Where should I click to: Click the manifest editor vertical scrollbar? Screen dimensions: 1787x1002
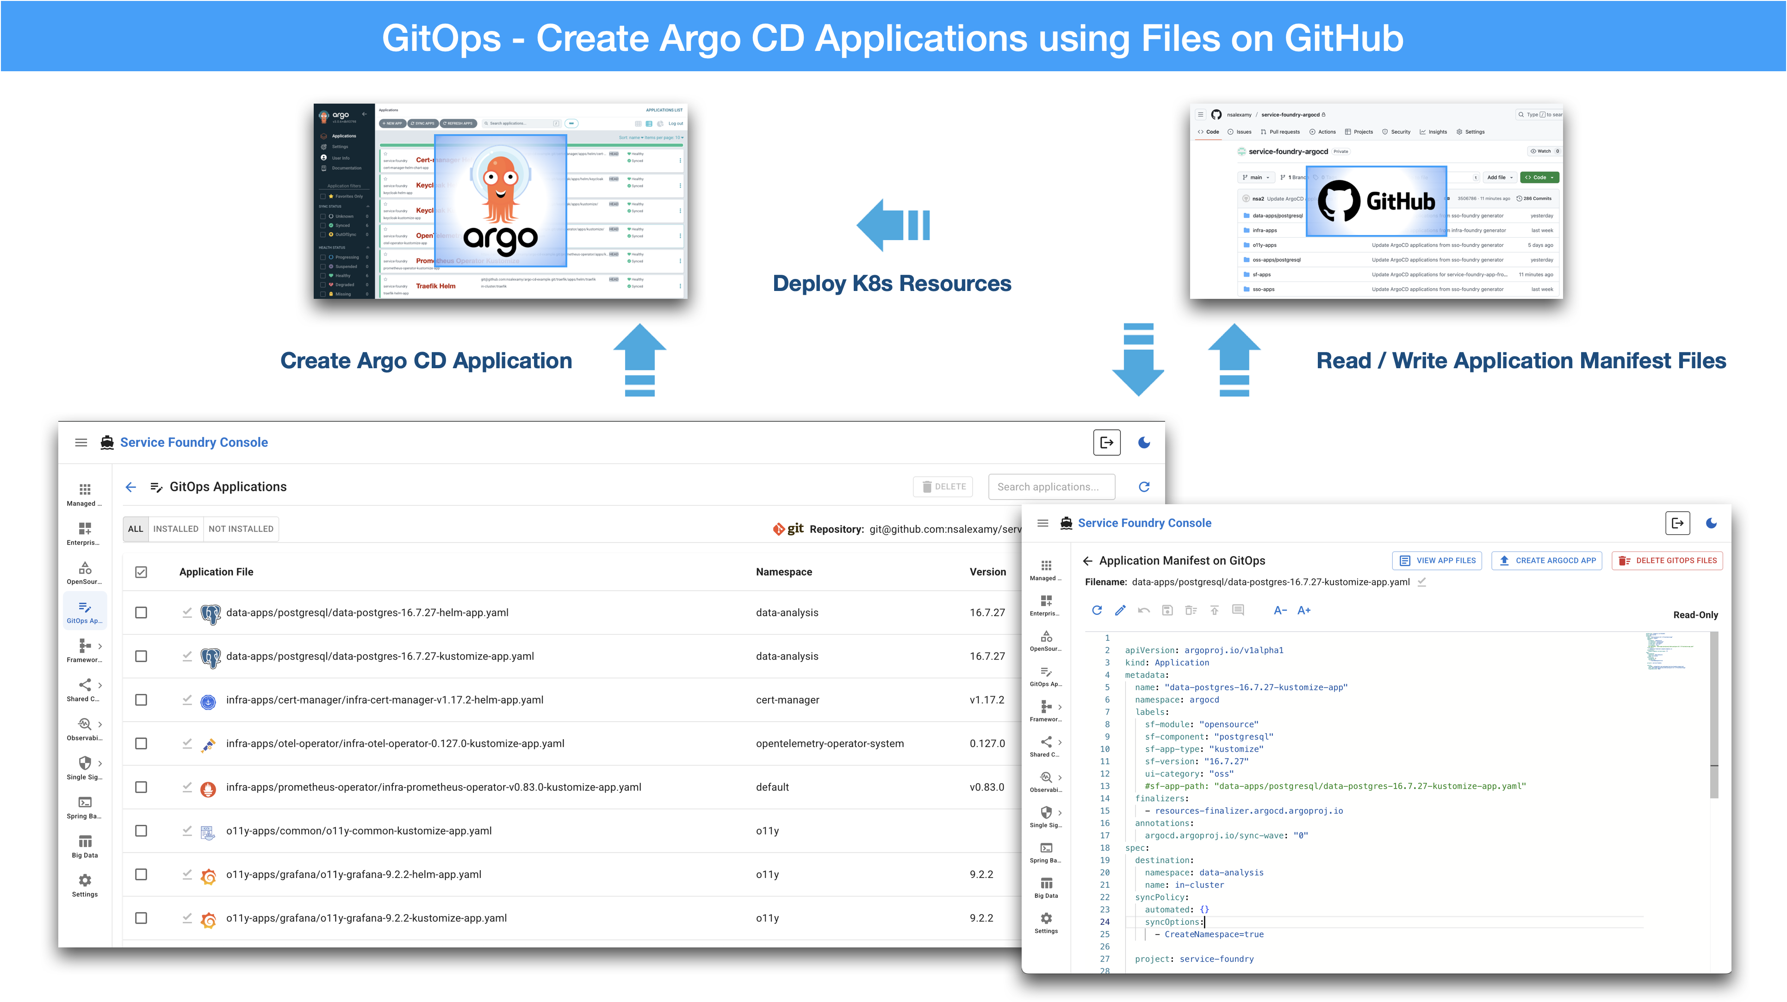pos(1714,714)
